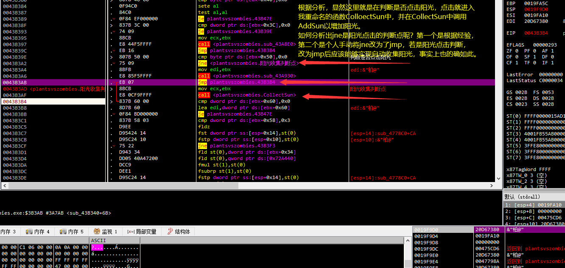Select the fsubrp st(1),st(0) instruction
The image size is (565, 268).
(224, 171)
